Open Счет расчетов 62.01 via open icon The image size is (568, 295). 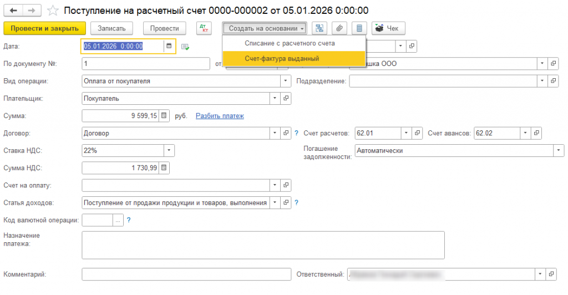417,133
